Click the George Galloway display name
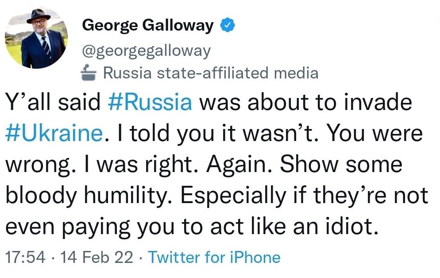 (x=148, y=26)
